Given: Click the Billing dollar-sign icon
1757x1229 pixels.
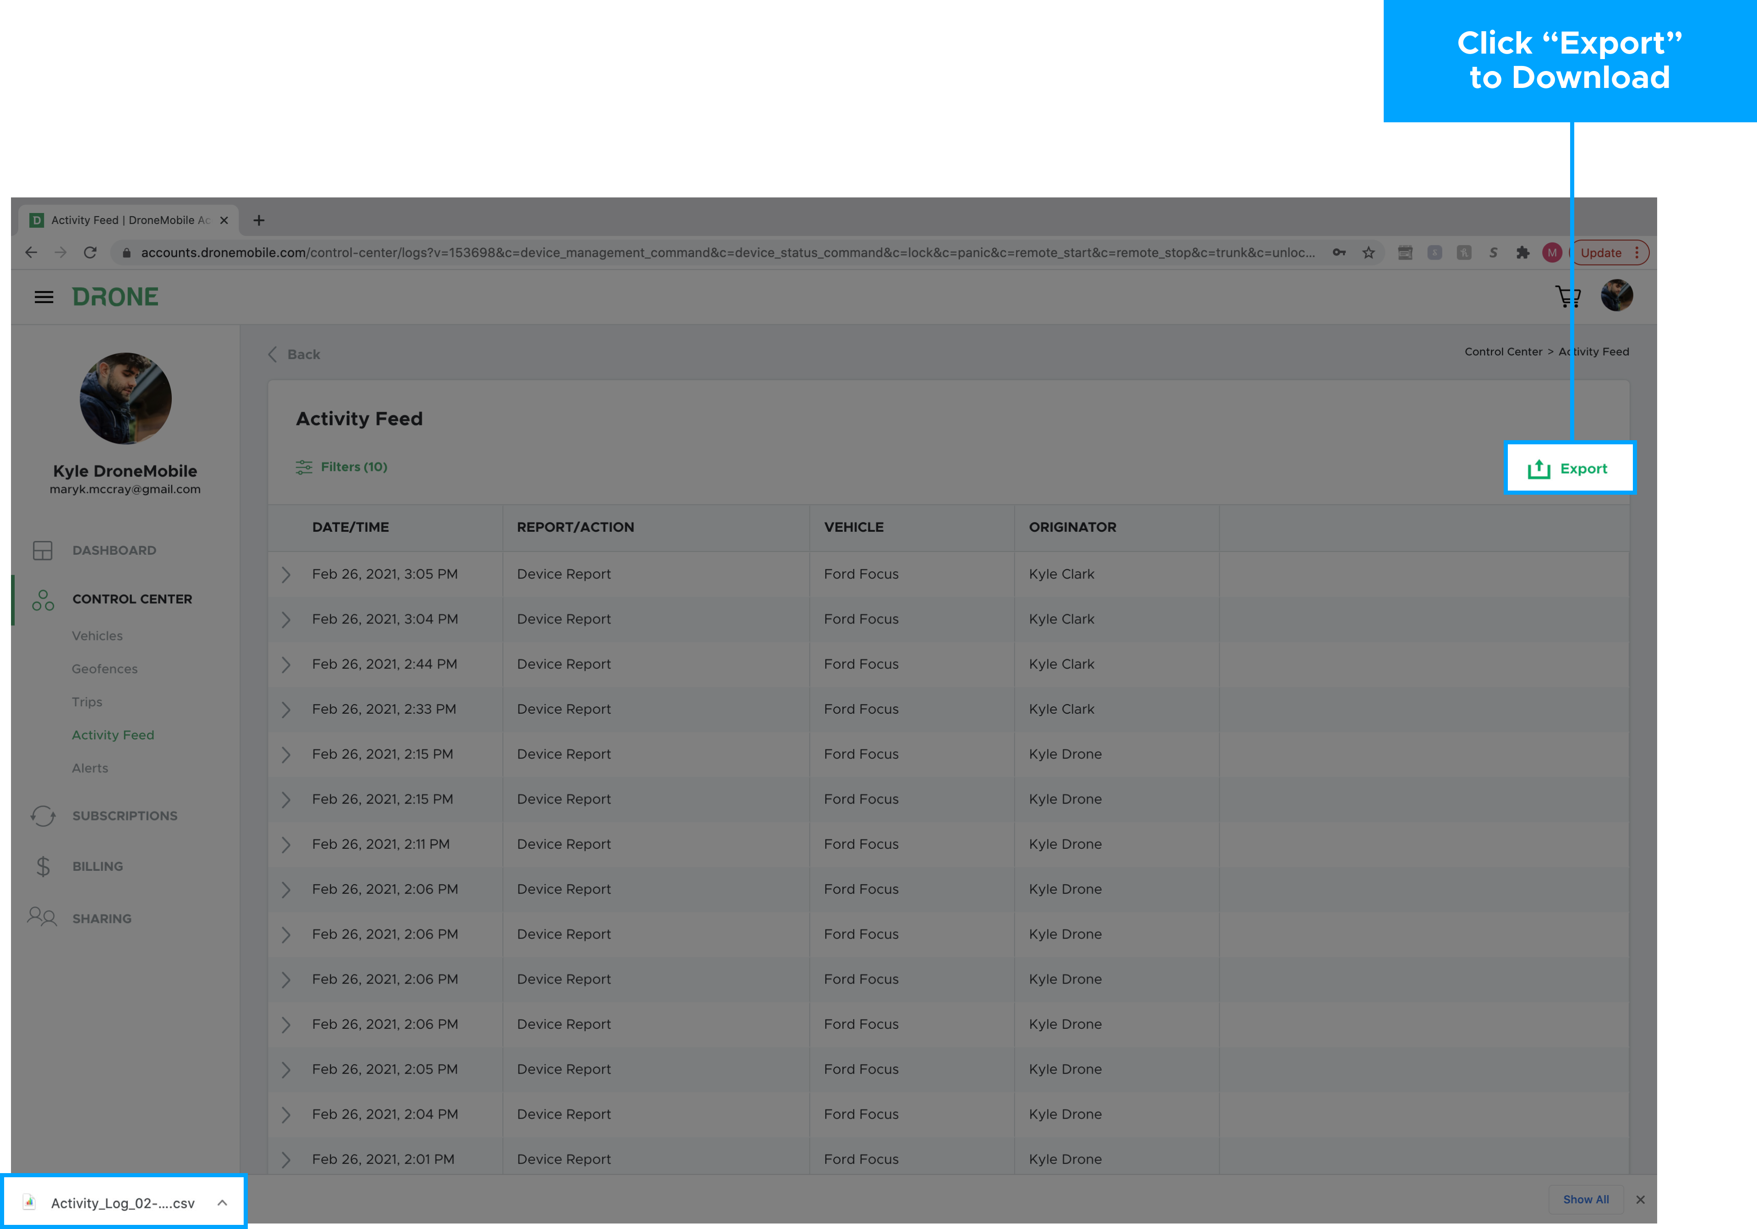Looking at the screenshot, I should point(42,865).
